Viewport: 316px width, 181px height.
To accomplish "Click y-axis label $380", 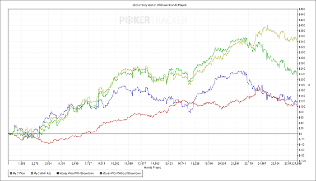I will click(302, 31).
